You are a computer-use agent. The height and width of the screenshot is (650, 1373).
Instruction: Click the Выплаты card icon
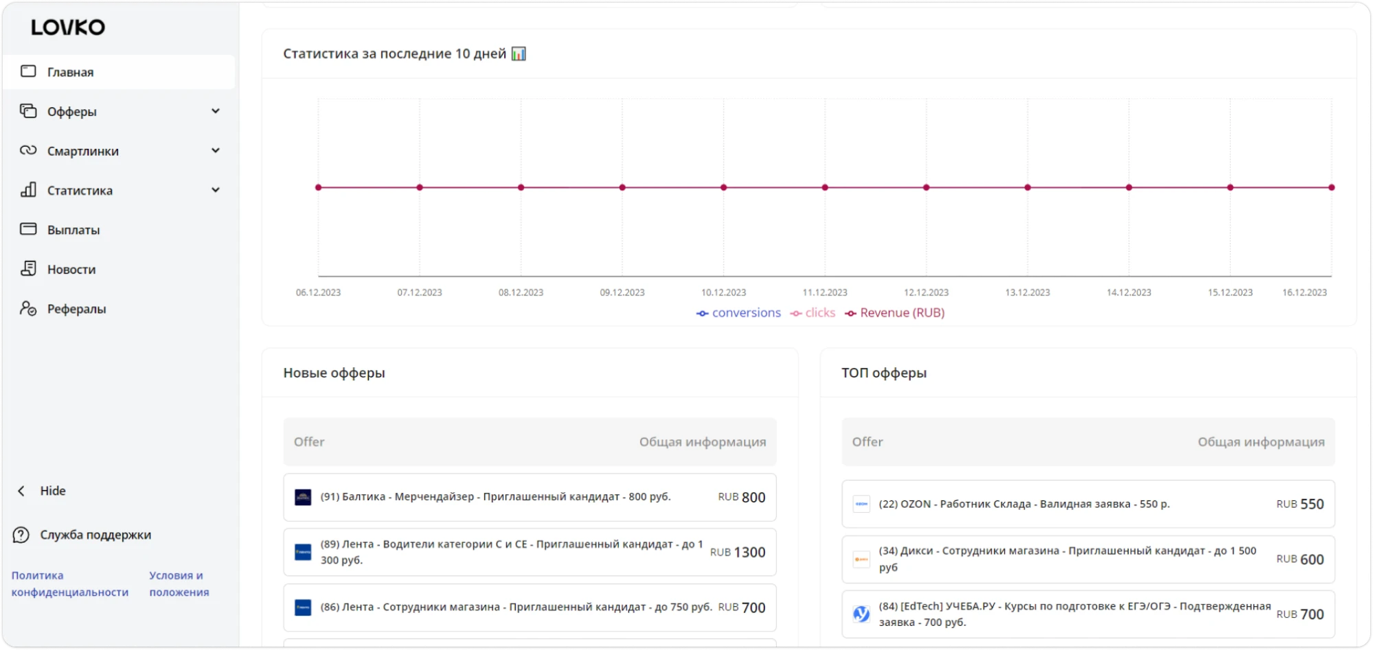point(28,229)
